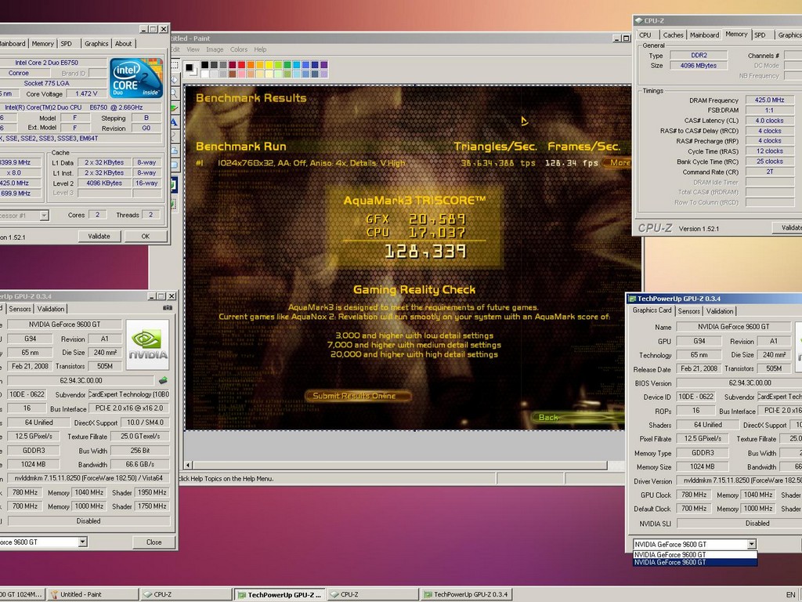The height and width of the screenshot is (602, 802).
Task: Click Bandwidth value 66.6 GB/s in left GPU-Z
Action: pos(140,465)
